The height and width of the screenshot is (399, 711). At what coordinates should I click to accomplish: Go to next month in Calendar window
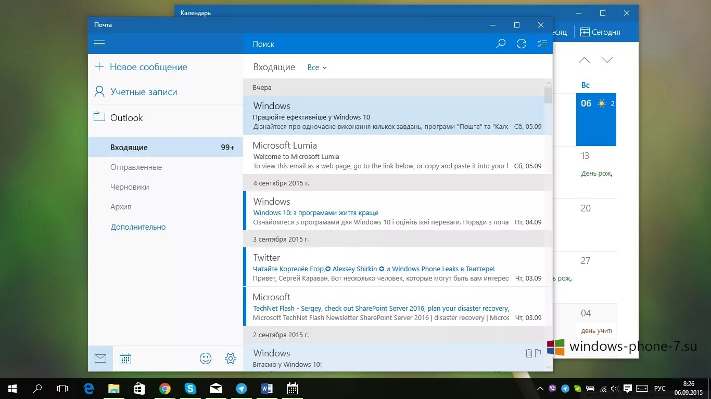[607, 60]
